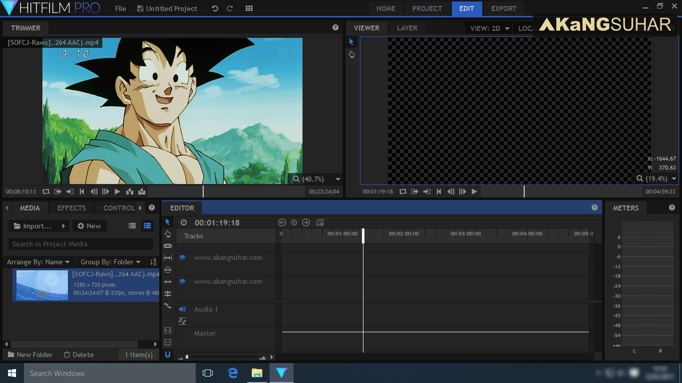Mute the Audio 1 track

click(x=182, y=309)
